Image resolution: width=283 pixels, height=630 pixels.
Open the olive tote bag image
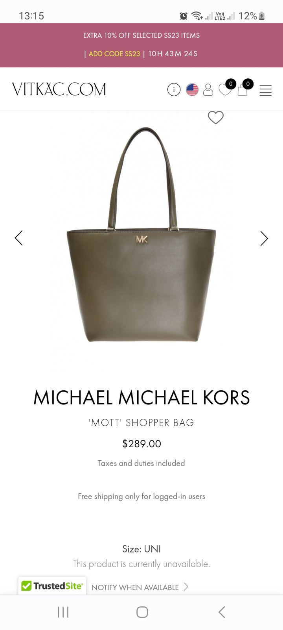click(x=141, y=235)
